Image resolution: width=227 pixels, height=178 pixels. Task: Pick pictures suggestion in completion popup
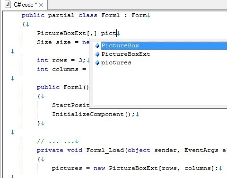[116, 62]
